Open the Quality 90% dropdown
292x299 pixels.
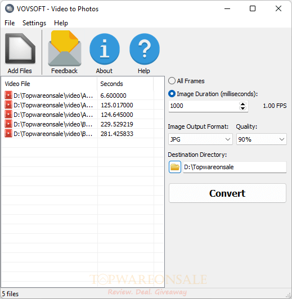pyautogui.click(x=262, y=139)
